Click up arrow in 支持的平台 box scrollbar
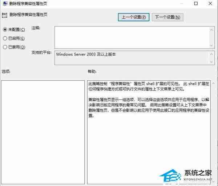The image size is (218, 186). coord(211,54)
